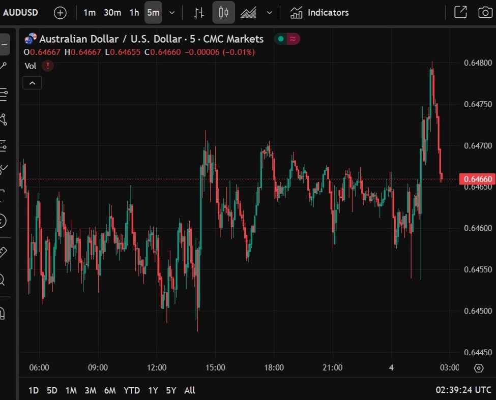Image resolution: width=496 pixels, height=400 pixels.
Task: Switch to the 1D range tab
Action: pyautogui.click(x=33, y=390)
